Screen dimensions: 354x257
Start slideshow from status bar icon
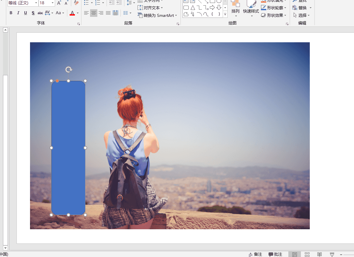[x=332, y=254]
